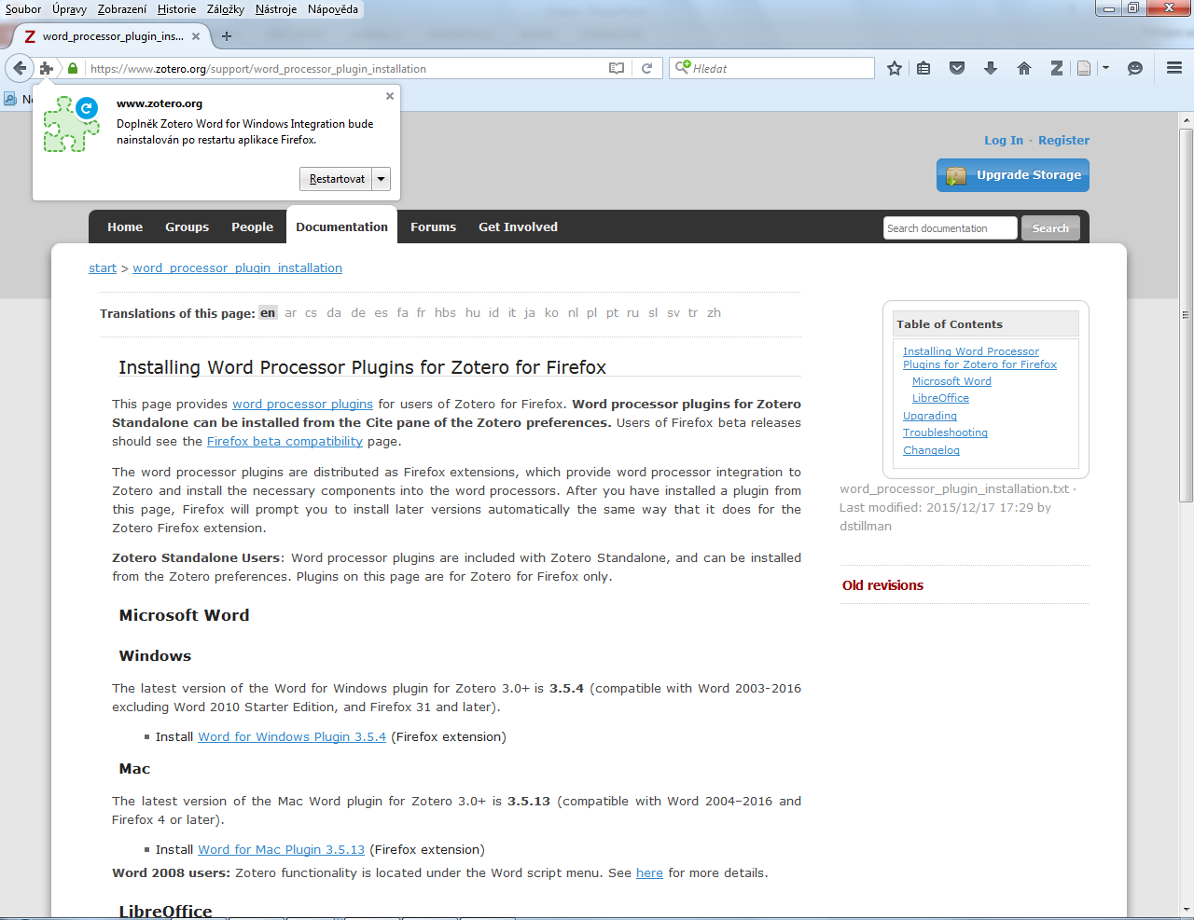Go to Firefox Home page icon
1194x920 pixels.
1024,68
